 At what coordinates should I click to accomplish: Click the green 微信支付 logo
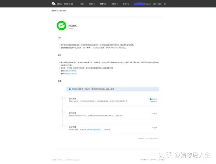(x=61, y=26)
